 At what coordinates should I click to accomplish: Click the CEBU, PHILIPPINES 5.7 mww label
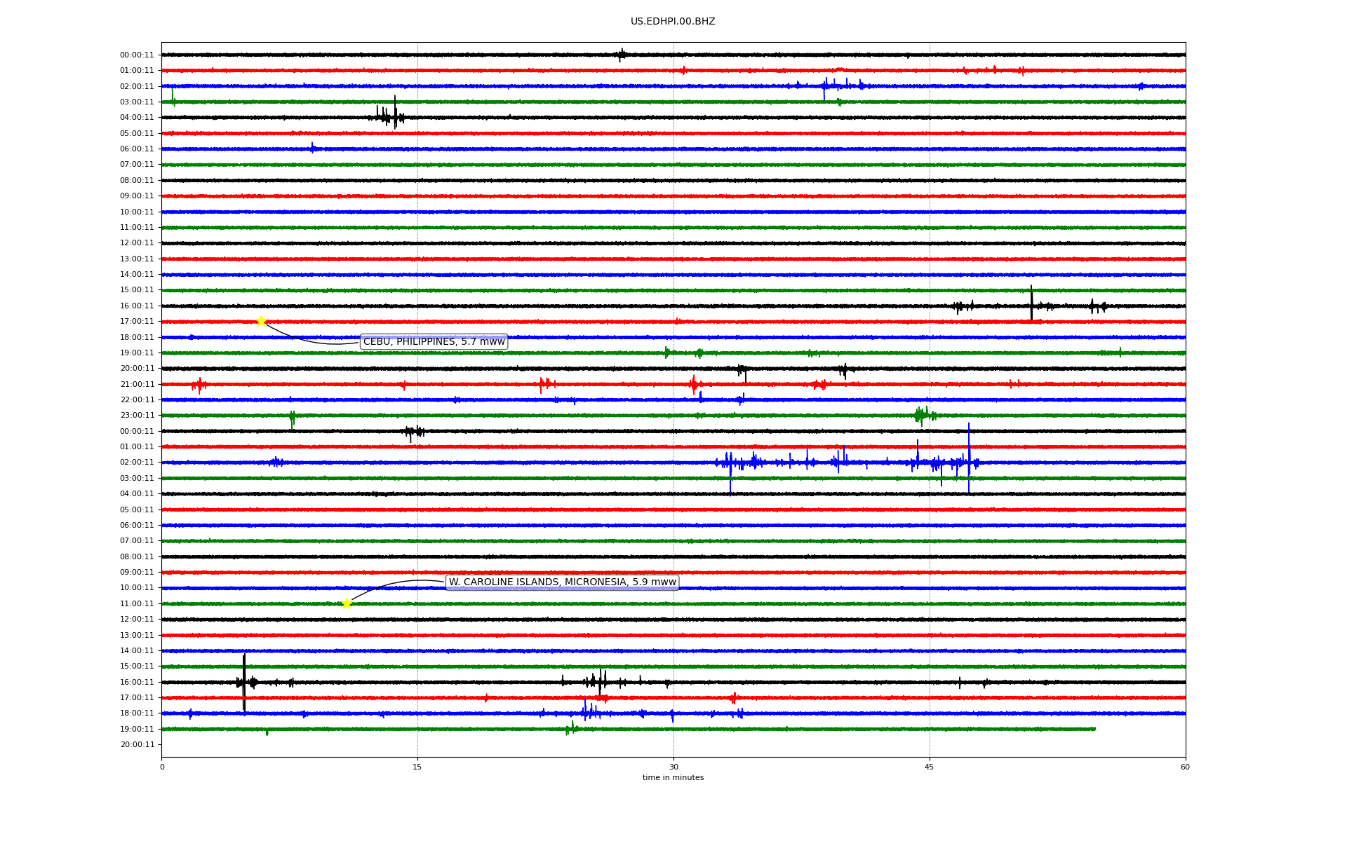(x=434, y=342)
